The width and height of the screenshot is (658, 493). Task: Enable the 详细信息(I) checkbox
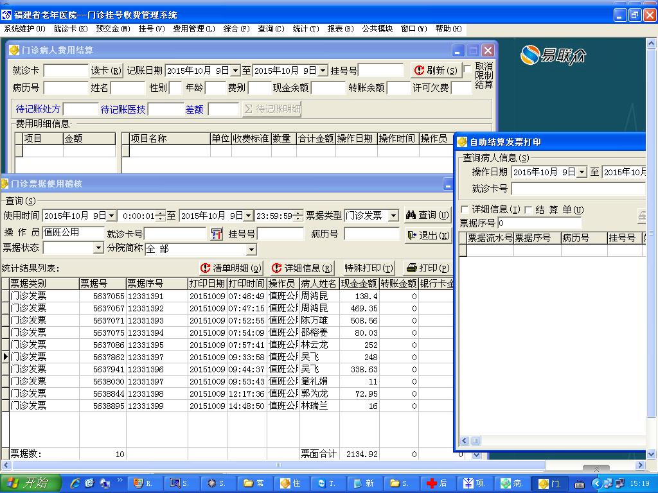tap(465, 209)
